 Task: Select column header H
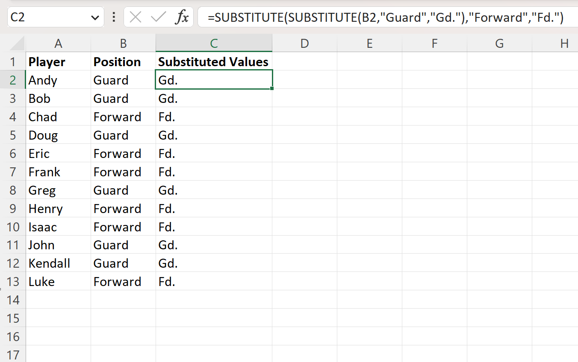pos(564,43)
